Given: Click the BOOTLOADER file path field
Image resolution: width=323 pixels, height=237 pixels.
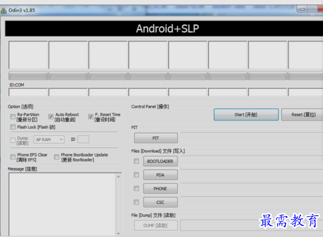Looking at the screenshot, I should (252, 161).
